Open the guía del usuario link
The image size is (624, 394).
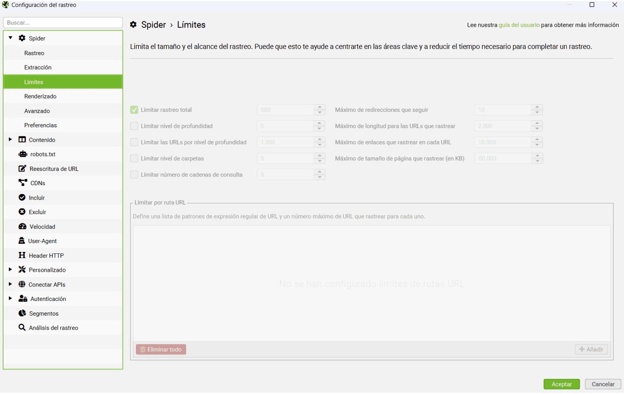519,25
